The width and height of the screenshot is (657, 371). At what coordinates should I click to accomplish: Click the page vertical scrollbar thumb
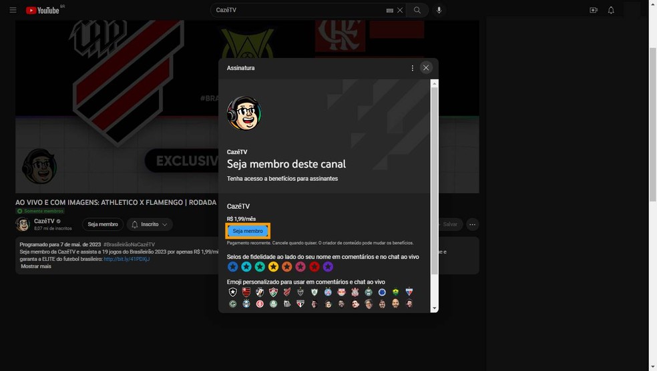click(653, 124)
